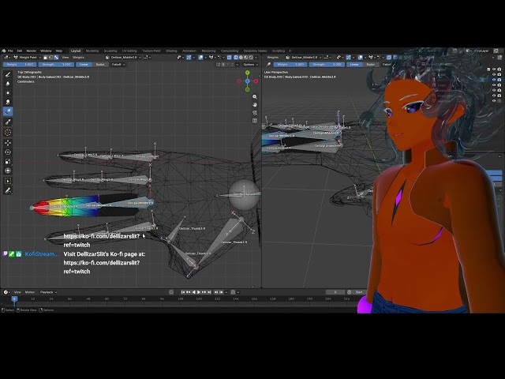The image size is (505, 379).
Task: Click the blue Z axis gizmo center
Action: point(247,81)
